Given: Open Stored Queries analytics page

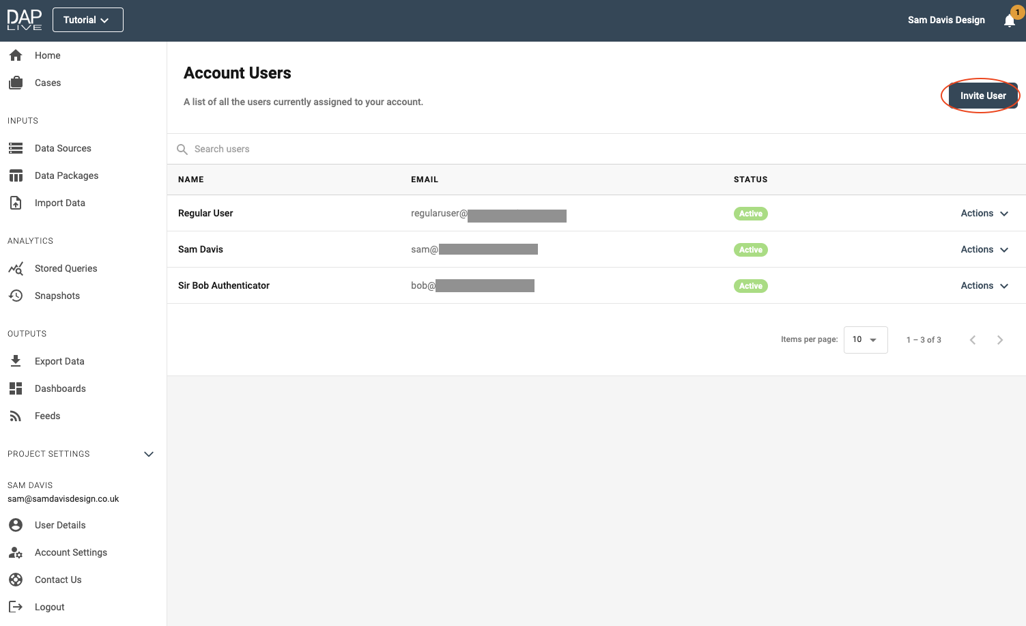Looking at the screenshot, I should click(66, 268).
